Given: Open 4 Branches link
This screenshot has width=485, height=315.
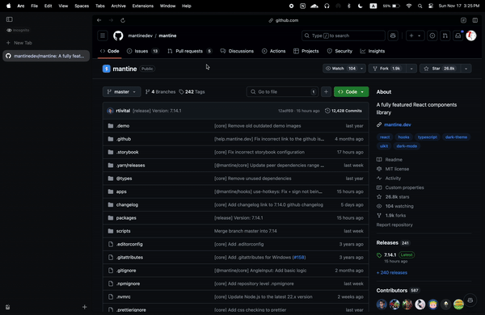Looking at the screenshot, I should click(x=160, y=92).
